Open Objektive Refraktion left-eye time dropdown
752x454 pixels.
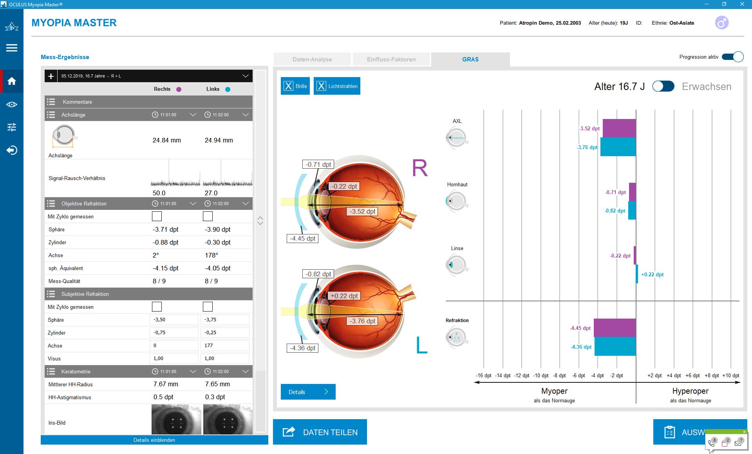tap(245, 204)
